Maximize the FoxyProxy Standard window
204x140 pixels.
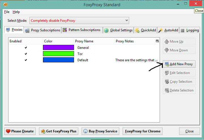coord(186,4)
